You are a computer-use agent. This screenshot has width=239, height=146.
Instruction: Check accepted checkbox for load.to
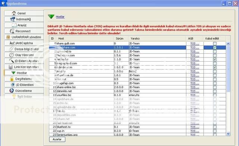point(215,71)
